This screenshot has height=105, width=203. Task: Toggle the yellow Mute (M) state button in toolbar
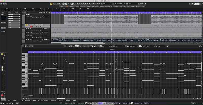[51, 4]
